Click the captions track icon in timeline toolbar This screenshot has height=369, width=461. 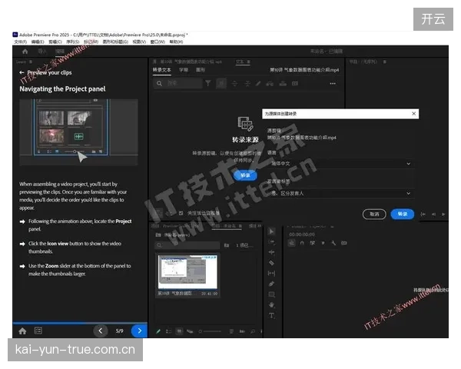[x=343, y=243]
